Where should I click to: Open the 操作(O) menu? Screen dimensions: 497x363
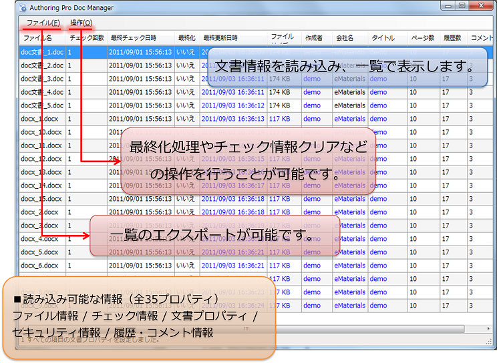pyautogui.click(x=81, y=23)
